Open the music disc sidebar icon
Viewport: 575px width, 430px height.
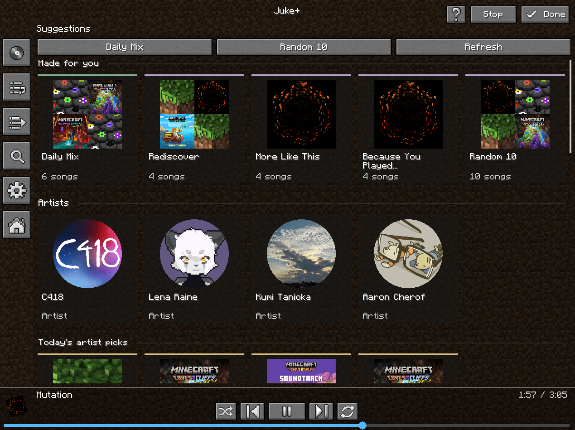[17, 53]
